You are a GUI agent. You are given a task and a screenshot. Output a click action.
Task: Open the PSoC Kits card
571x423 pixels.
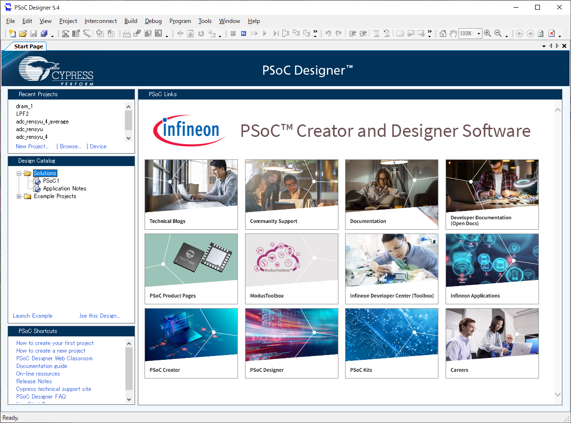(392, 343)
